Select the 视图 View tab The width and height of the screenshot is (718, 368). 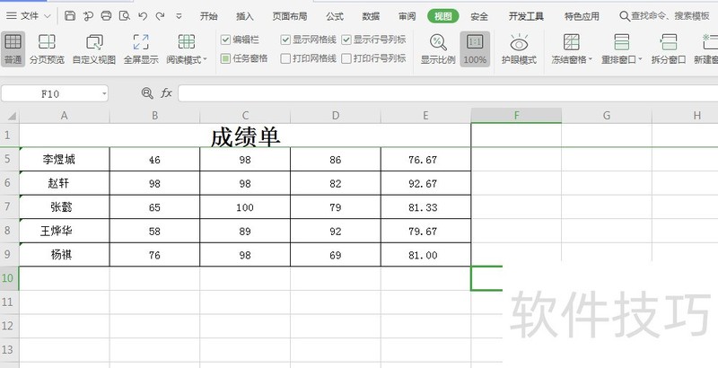pyautogui.click(x=443, y=16)
